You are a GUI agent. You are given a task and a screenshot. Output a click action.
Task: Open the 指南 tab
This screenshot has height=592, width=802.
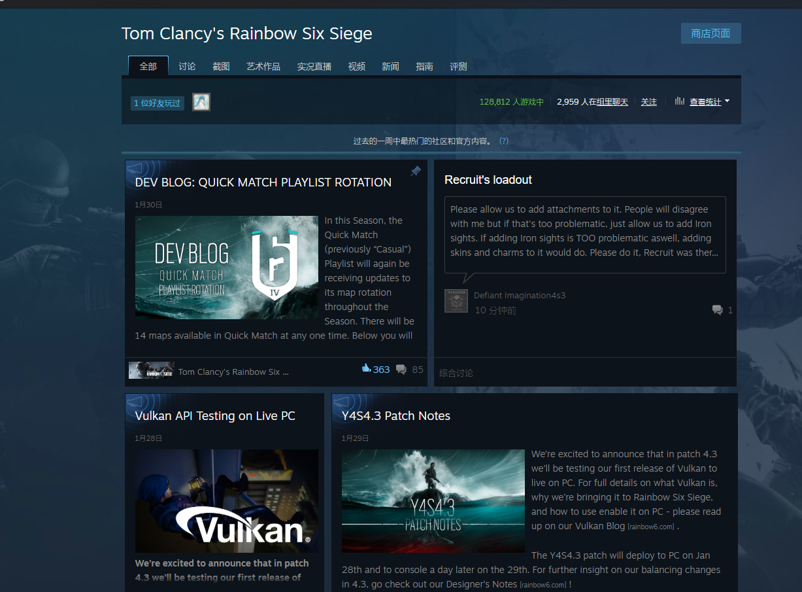pos(425,66)
